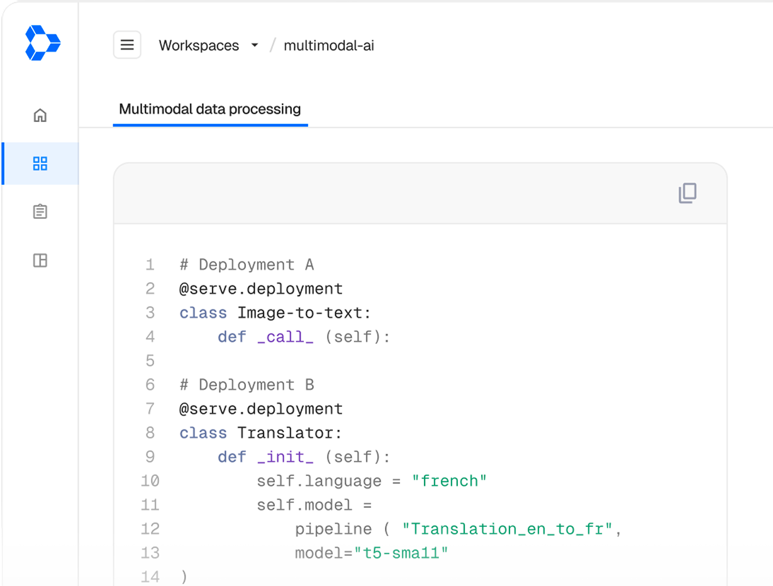Click the @serve.deployment decorator on line 7
The width and height of the screenshot is (773, 586).
(260, 409)
